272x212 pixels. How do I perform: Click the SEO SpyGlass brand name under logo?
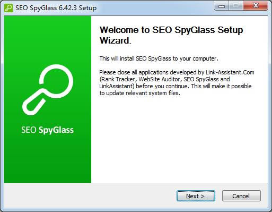point(47,130)
